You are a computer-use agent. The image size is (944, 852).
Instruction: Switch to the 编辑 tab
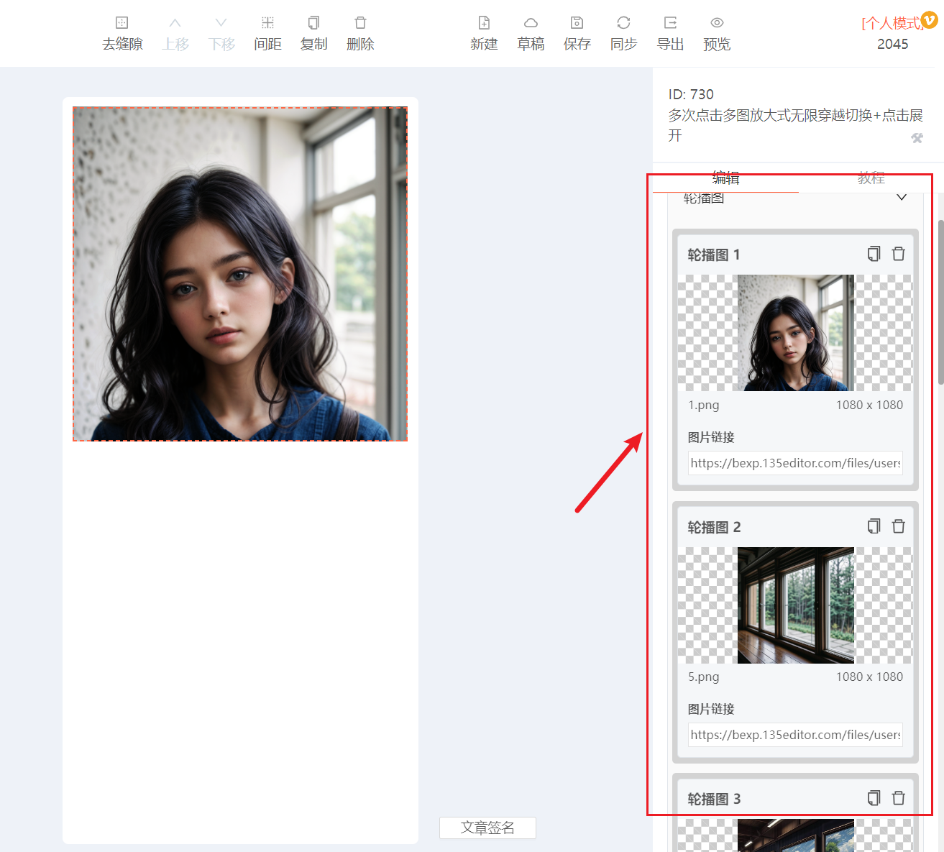pos(725,178)
